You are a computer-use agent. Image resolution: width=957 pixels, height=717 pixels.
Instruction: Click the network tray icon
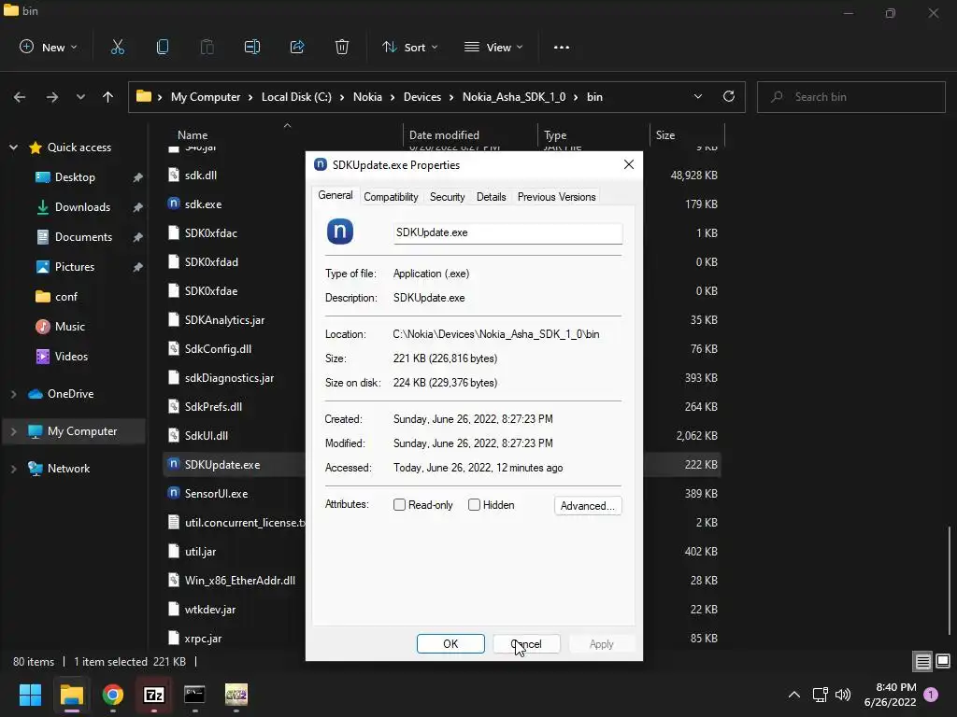pos(820,695)
